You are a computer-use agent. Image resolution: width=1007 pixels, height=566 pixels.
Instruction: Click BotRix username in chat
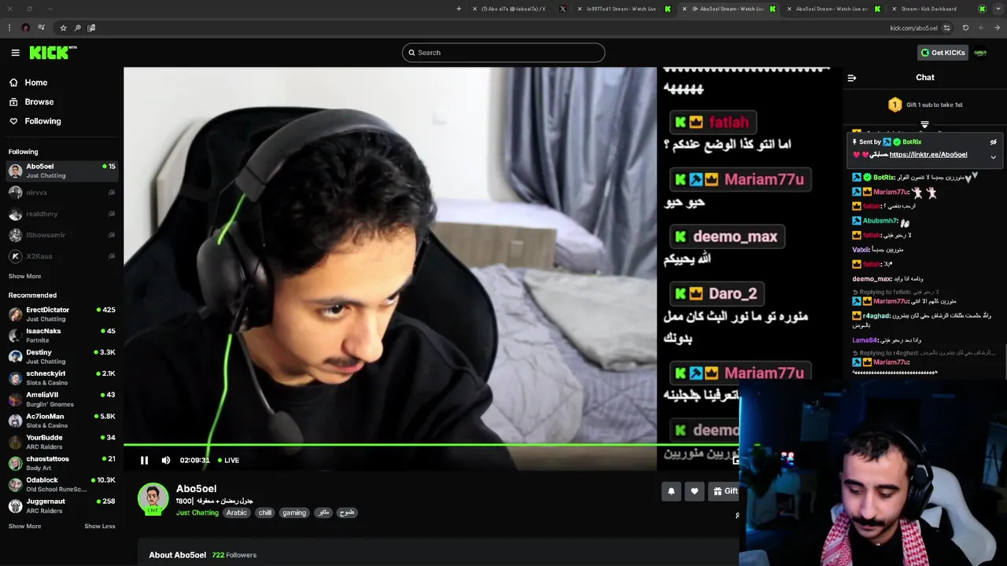pyautogui.click(x=883, y=178)
